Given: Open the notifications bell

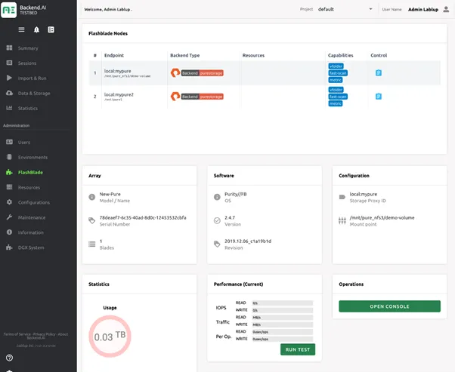Looking at the screenshot, I should point(36,29).
